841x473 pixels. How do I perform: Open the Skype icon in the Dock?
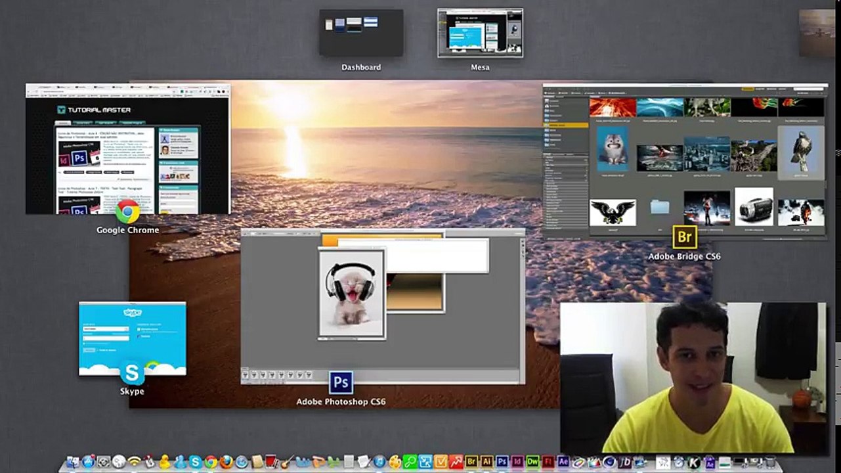(195, 462)
